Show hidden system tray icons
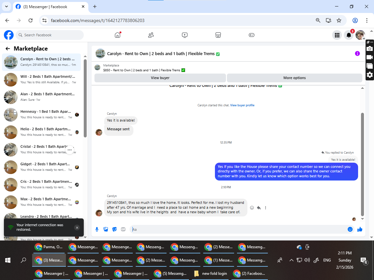 click(291, 260)
